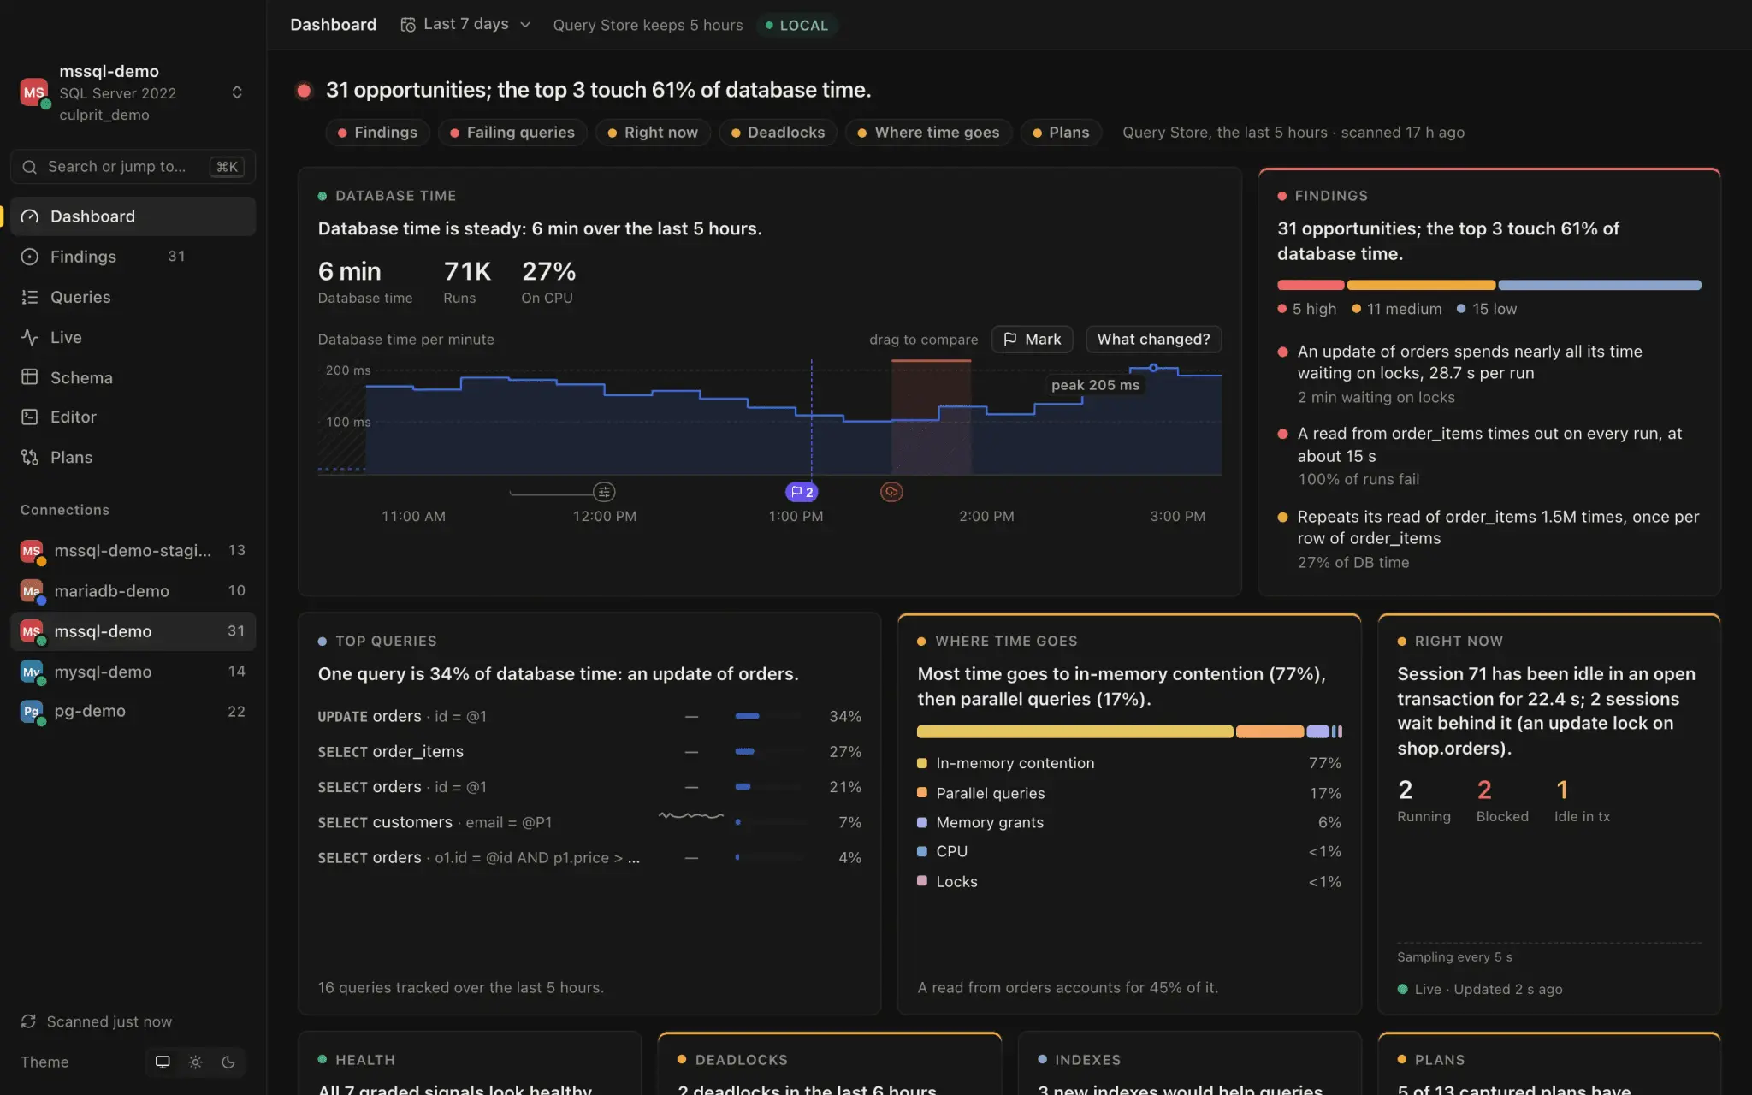Jump to Plans chip
1752x1095 pixels.
[x=1061, y=133]
